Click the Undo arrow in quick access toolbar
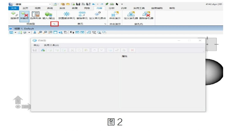Image resolution: width=231 pixels, height=131 pixels. coord(93,4)
